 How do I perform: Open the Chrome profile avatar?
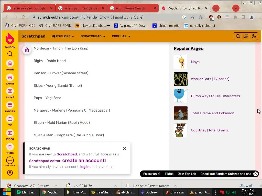(x=252, y=17)
